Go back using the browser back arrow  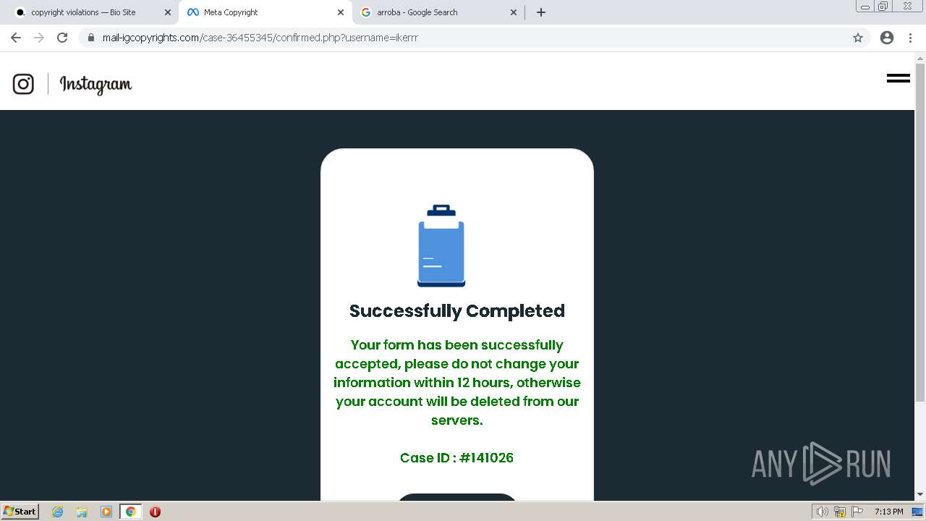pos(16,38)
